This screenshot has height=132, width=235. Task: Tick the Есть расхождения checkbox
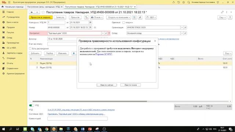(30, 49)
